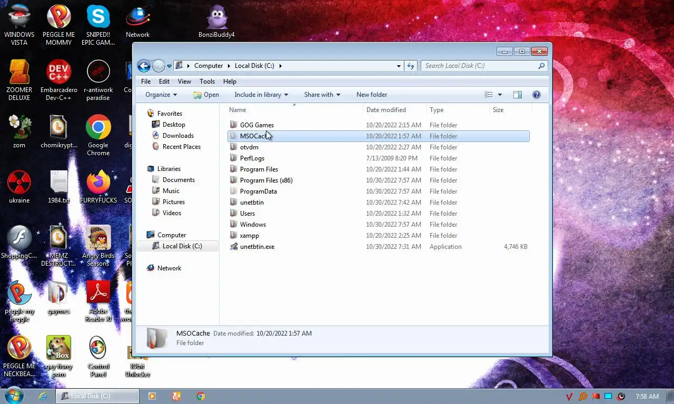Refresh the Local Disk (C:) listing
The width and height of the screenshot is (674, 404).
(411, 66)
